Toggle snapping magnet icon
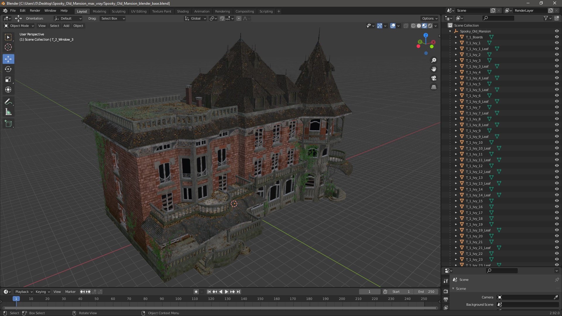Image resolution: width=562 pixels, height=316 pixels. click(x=222, y=18)
